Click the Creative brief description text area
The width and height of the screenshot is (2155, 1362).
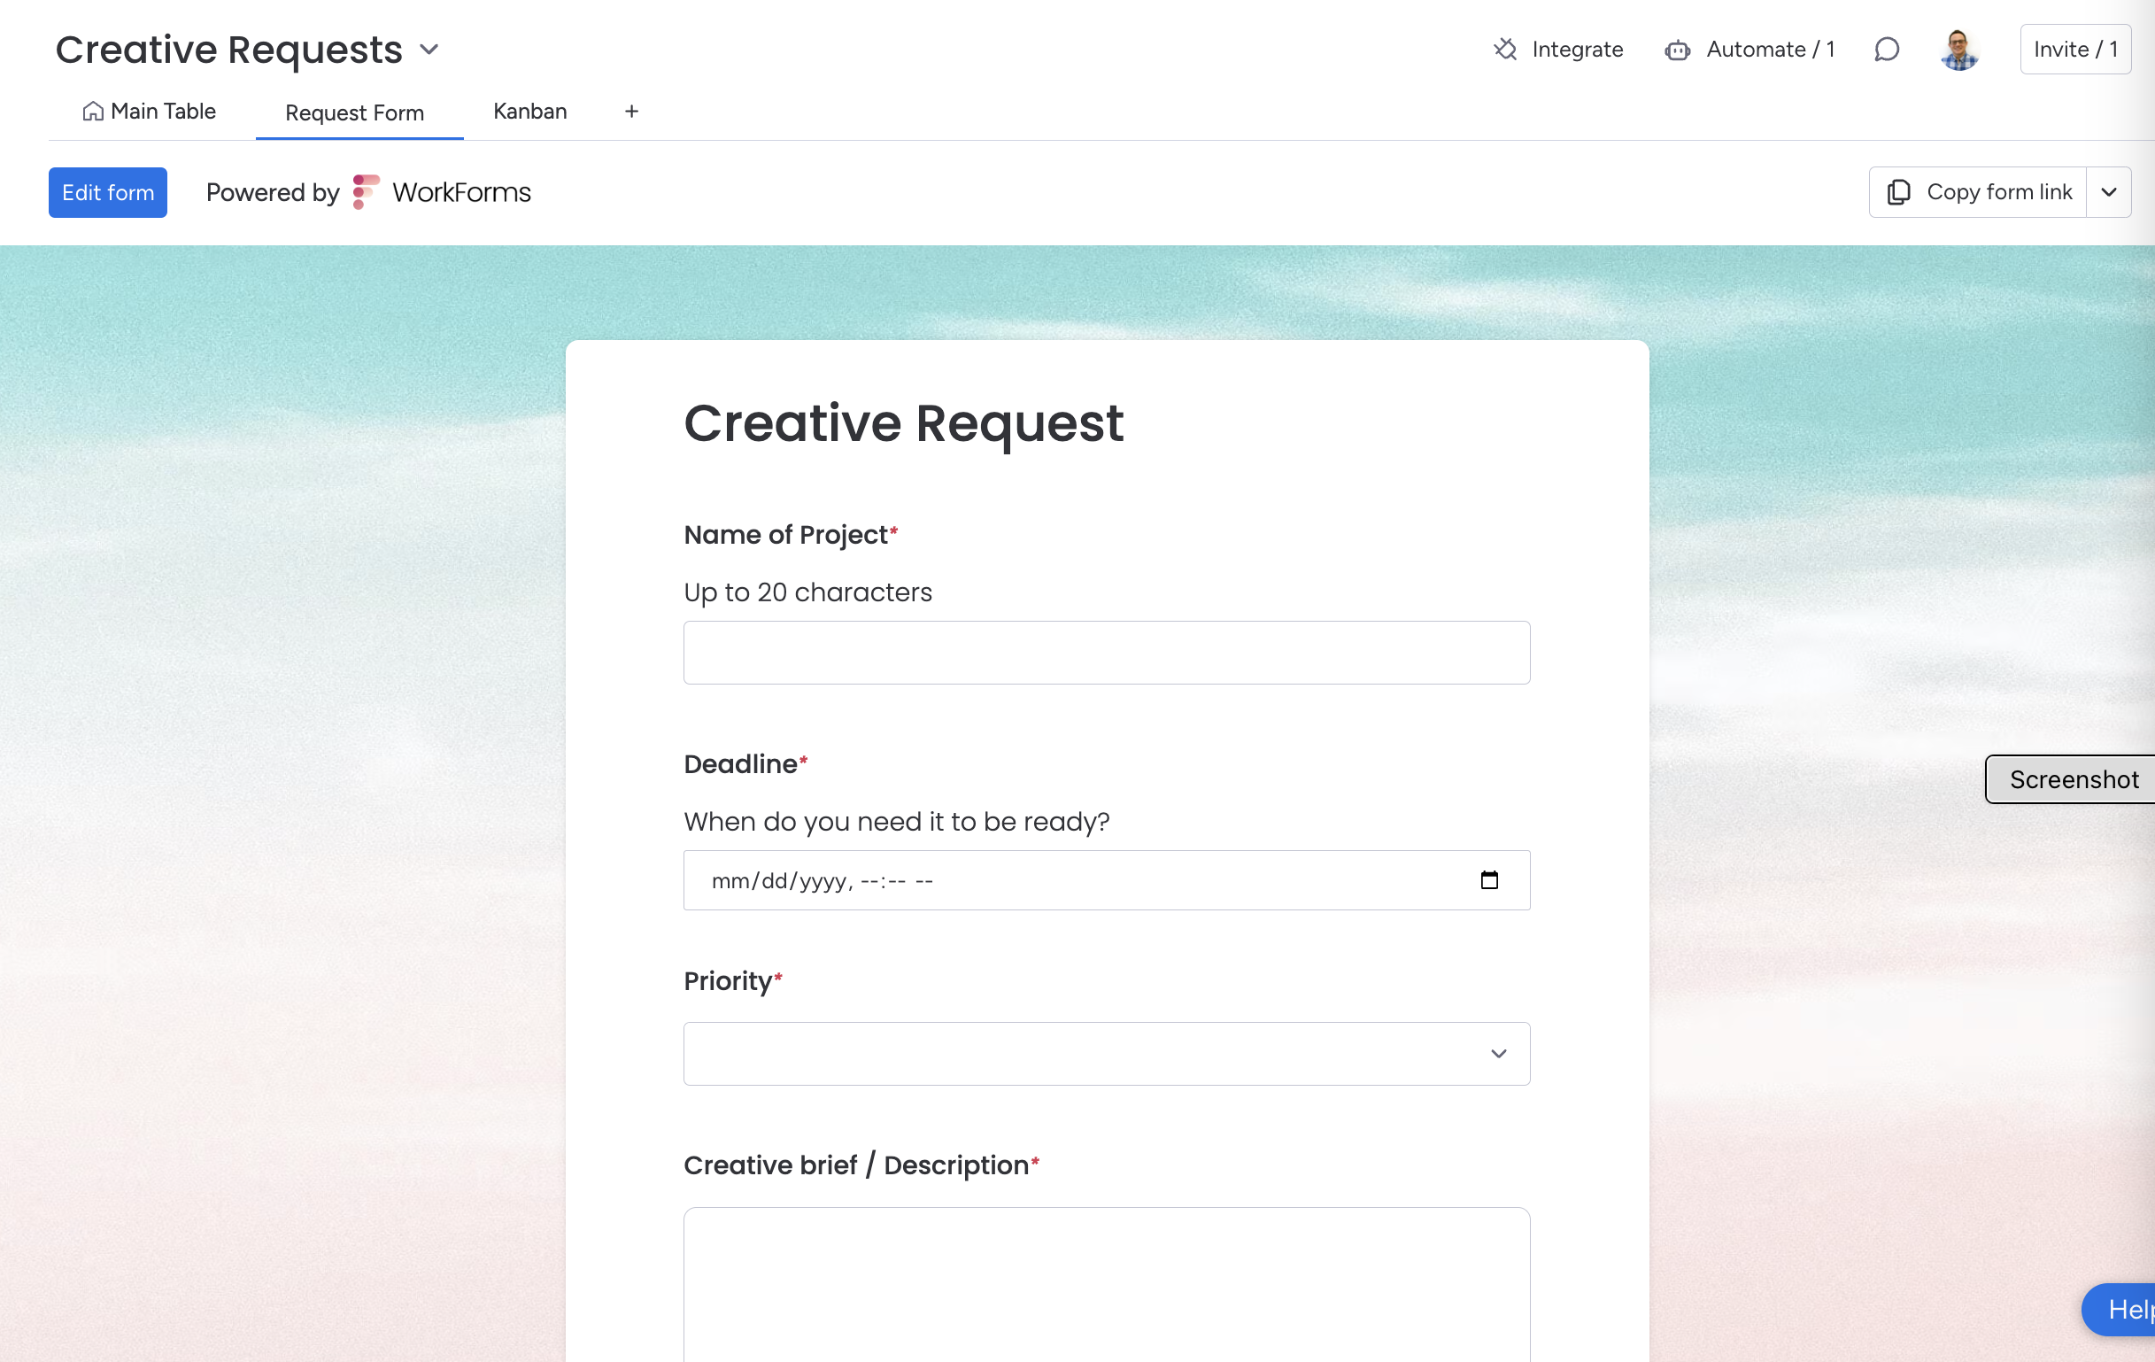[1106, 1284]
